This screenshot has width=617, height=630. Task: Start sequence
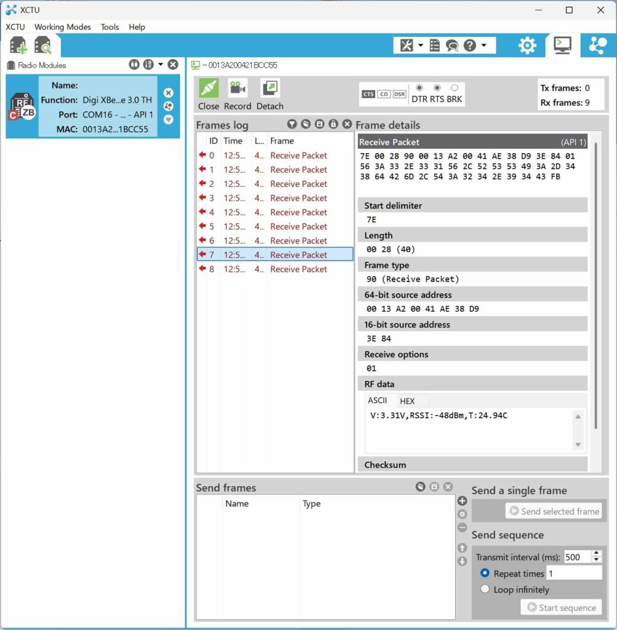(x=561, y=607)
